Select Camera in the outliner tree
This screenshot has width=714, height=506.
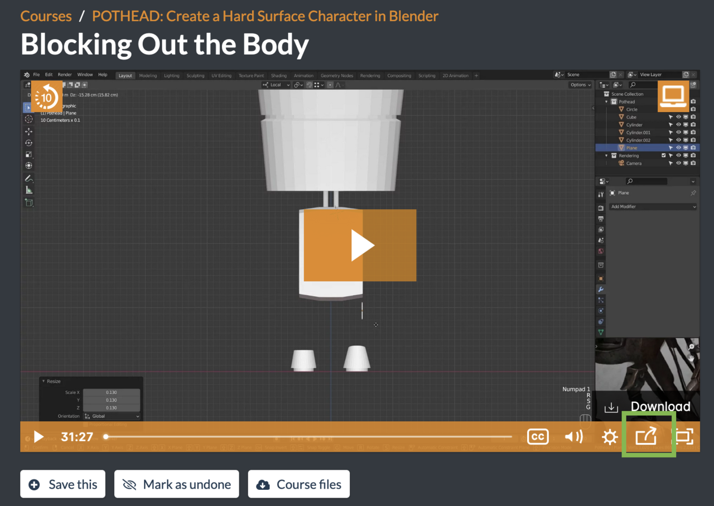[x=633, y=163]
